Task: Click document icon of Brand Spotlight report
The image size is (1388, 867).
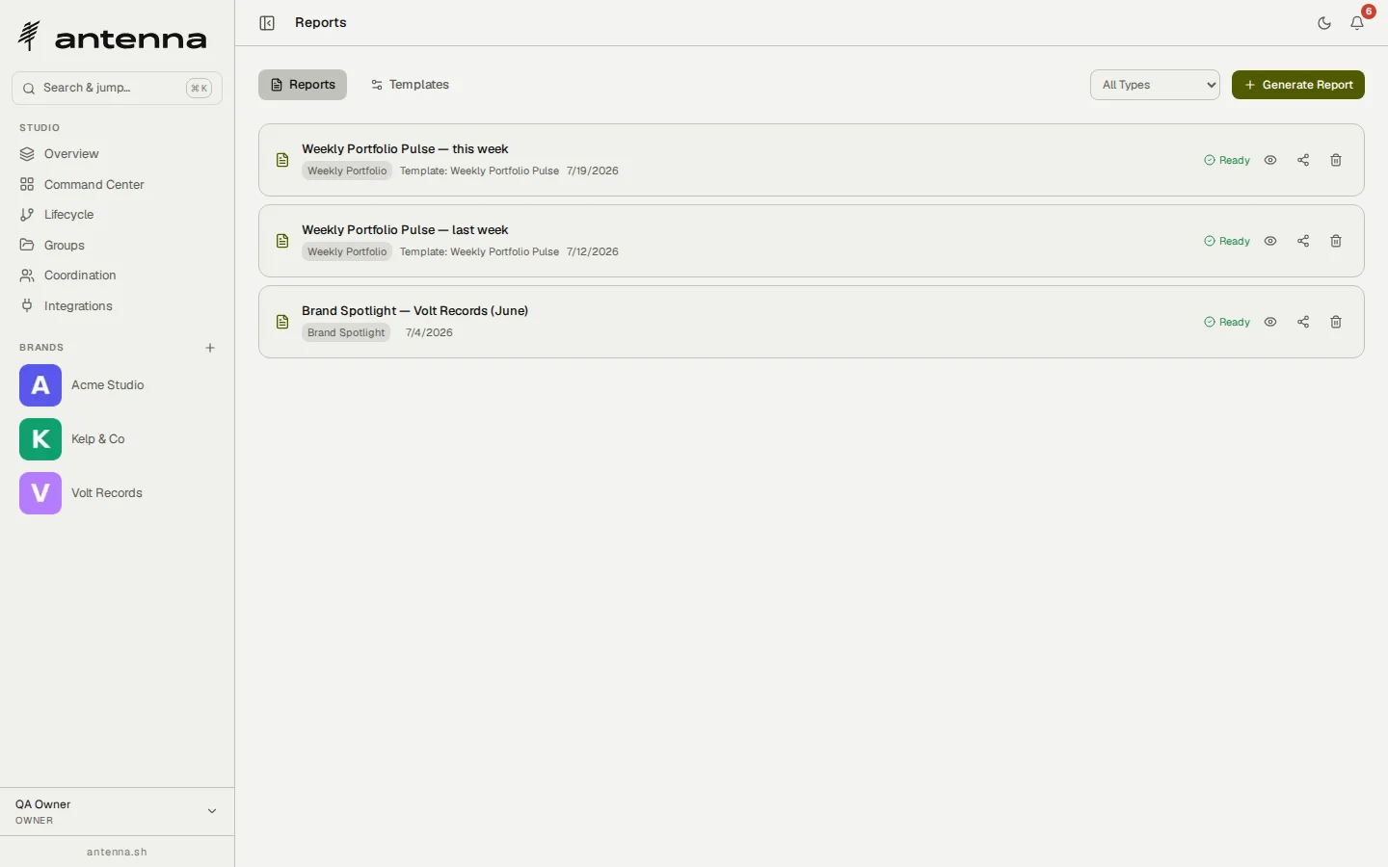Action: point(282,322)
